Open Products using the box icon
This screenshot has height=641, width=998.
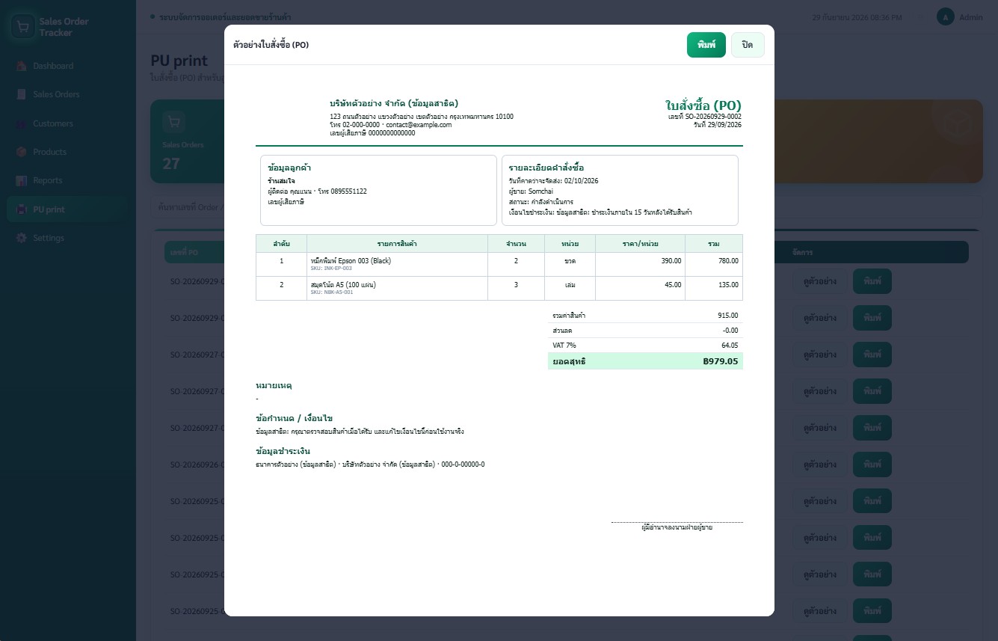coord(21,152)
